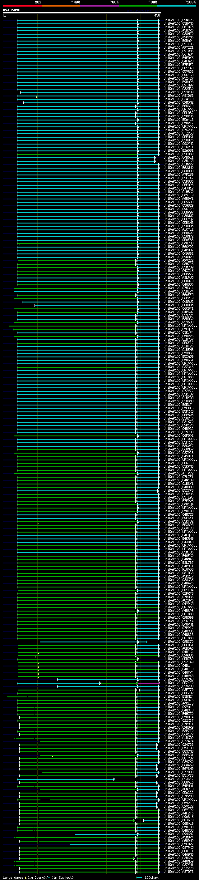Click the purple segment in the C5Z4Z0 row
This screenshot has height=880, width=199.
click(x=149, y=683)
